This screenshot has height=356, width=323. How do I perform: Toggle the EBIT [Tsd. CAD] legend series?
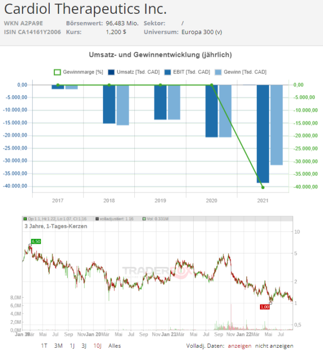[x=187, y=72]
